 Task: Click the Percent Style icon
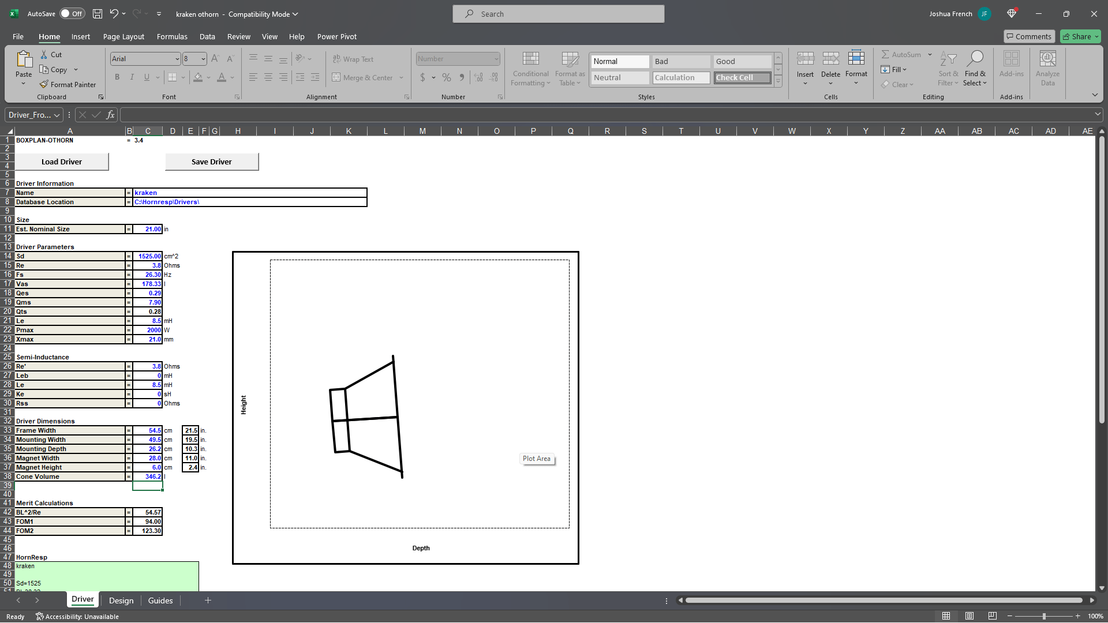pos(447,77)
